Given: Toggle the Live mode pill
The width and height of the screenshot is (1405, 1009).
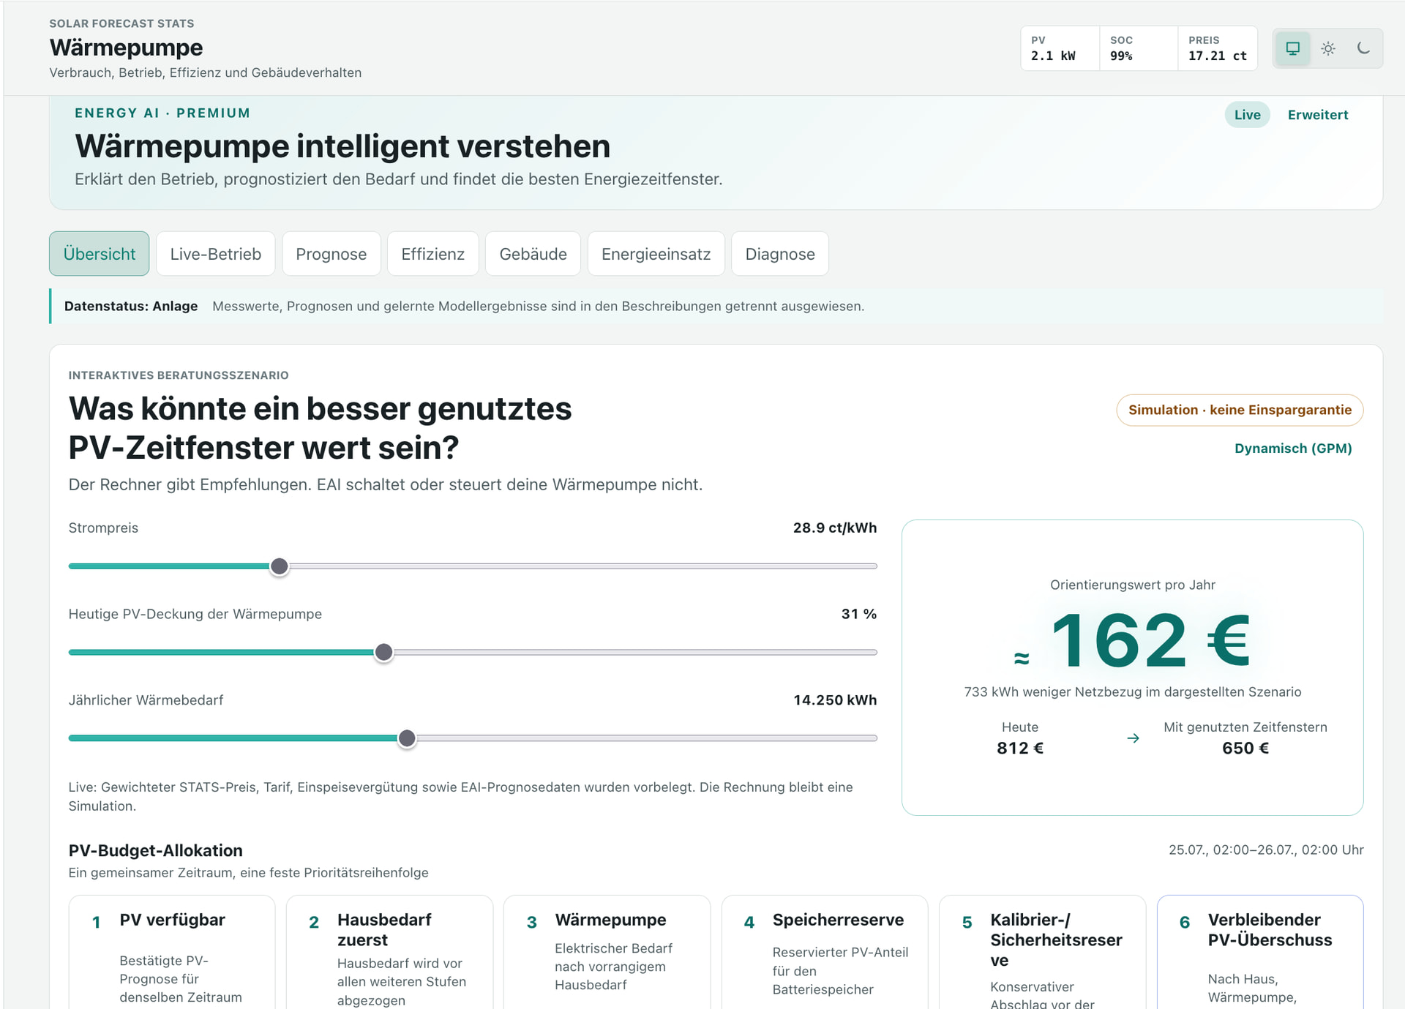Looking at the screenshot, I should coord(1247,115).
